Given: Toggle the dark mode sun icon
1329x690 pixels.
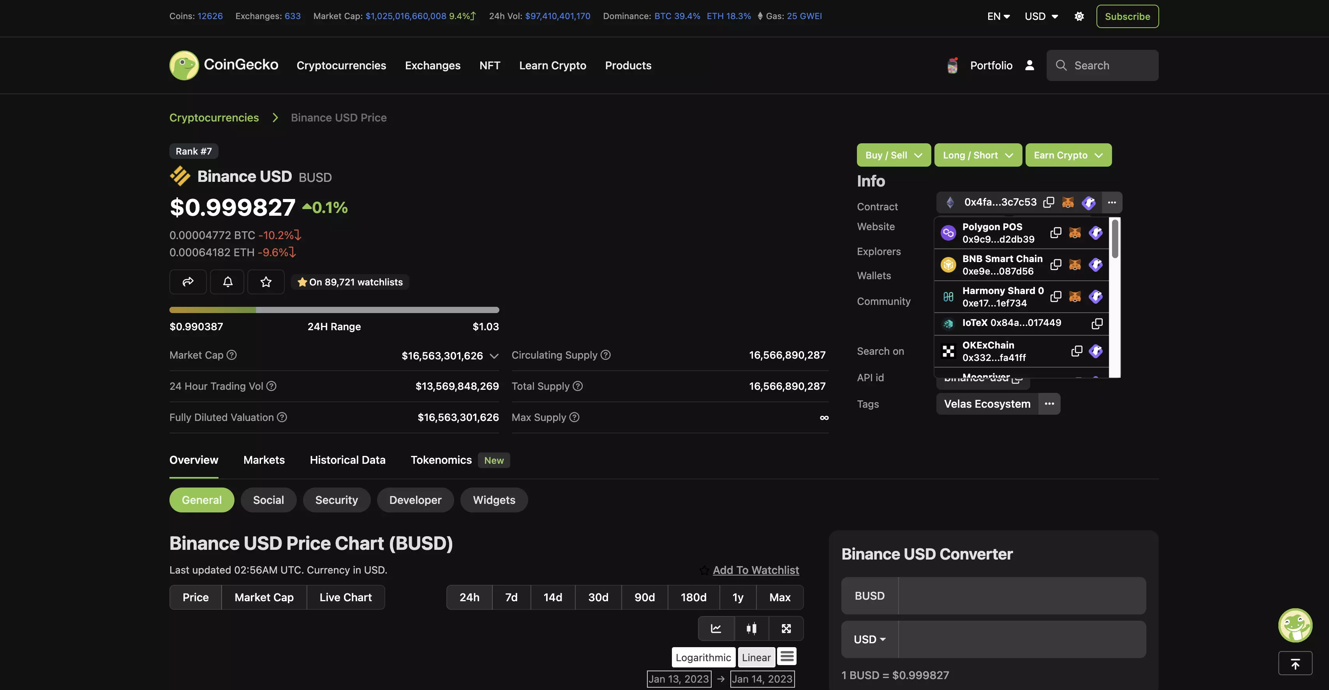Looking at the screenshot, I should (x=1079, y=16).
